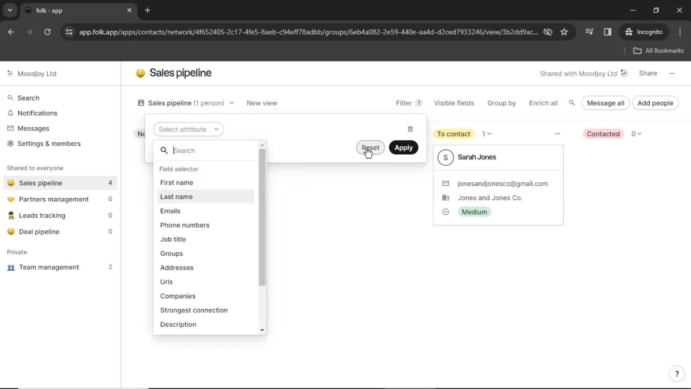Open the Group by options

pos(501,103)
